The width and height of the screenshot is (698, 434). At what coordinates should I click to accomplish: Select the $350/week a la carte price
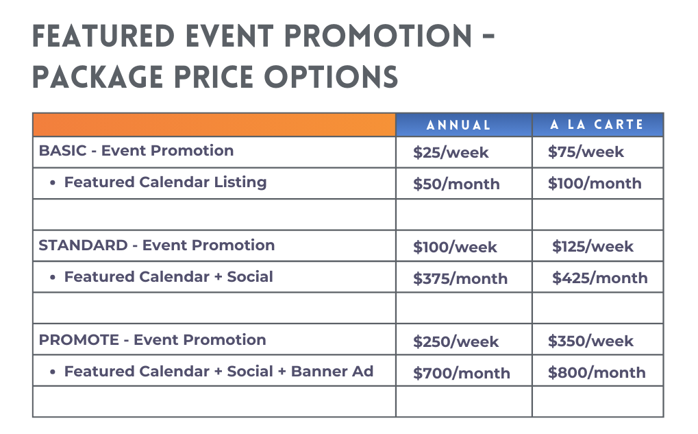pyautogui.click(x=590, y=341)
